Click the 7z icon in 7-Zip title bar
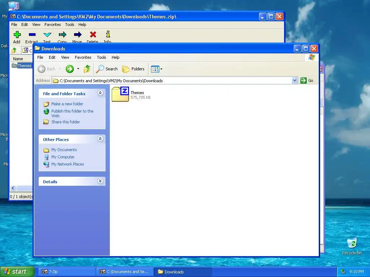370x277 pixels. pyautogui.click(x=13, y=17)
